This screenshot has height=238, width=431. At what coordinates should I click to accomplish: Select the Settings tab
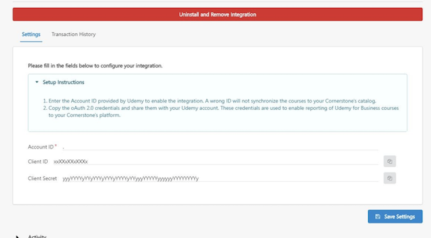[31, 34]
